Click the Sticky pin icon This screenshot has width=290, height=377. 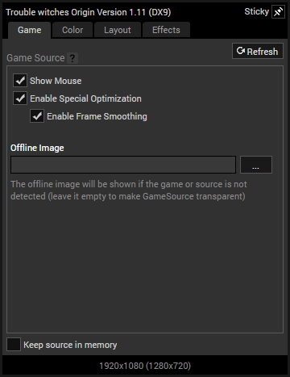(x=278, y=12)
